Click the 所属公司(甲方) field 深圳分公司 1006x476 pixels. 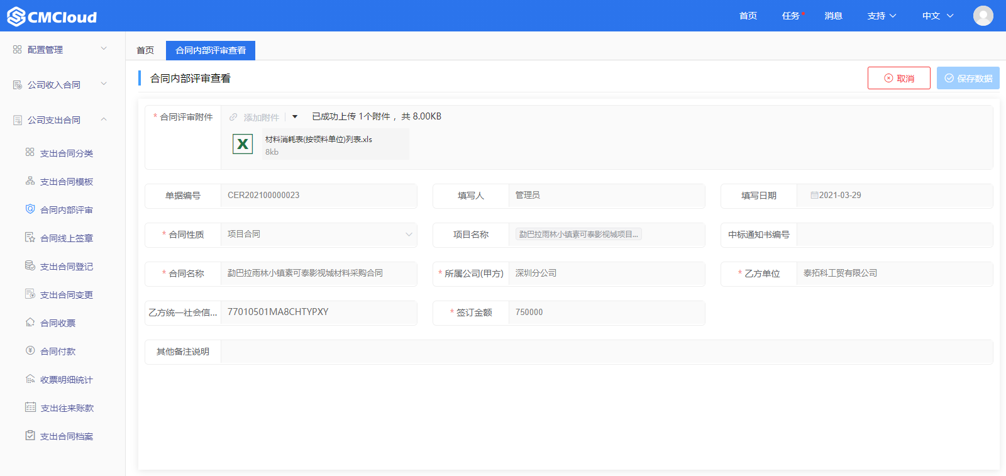point(607,274)
